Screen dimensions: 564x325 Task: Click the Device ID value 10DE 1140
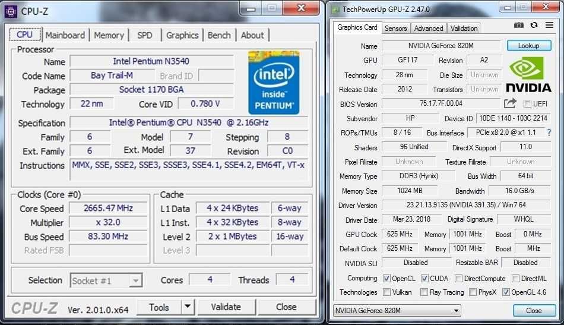click(514, 118)
